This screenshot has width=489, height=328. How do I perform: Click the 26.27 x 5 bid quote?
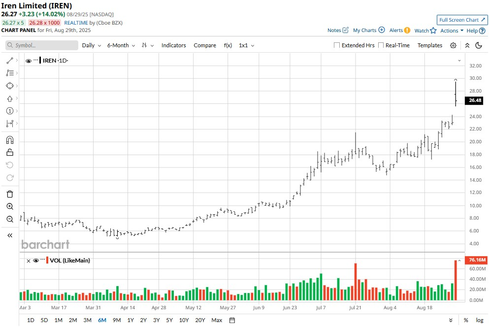tap(13, 23)
